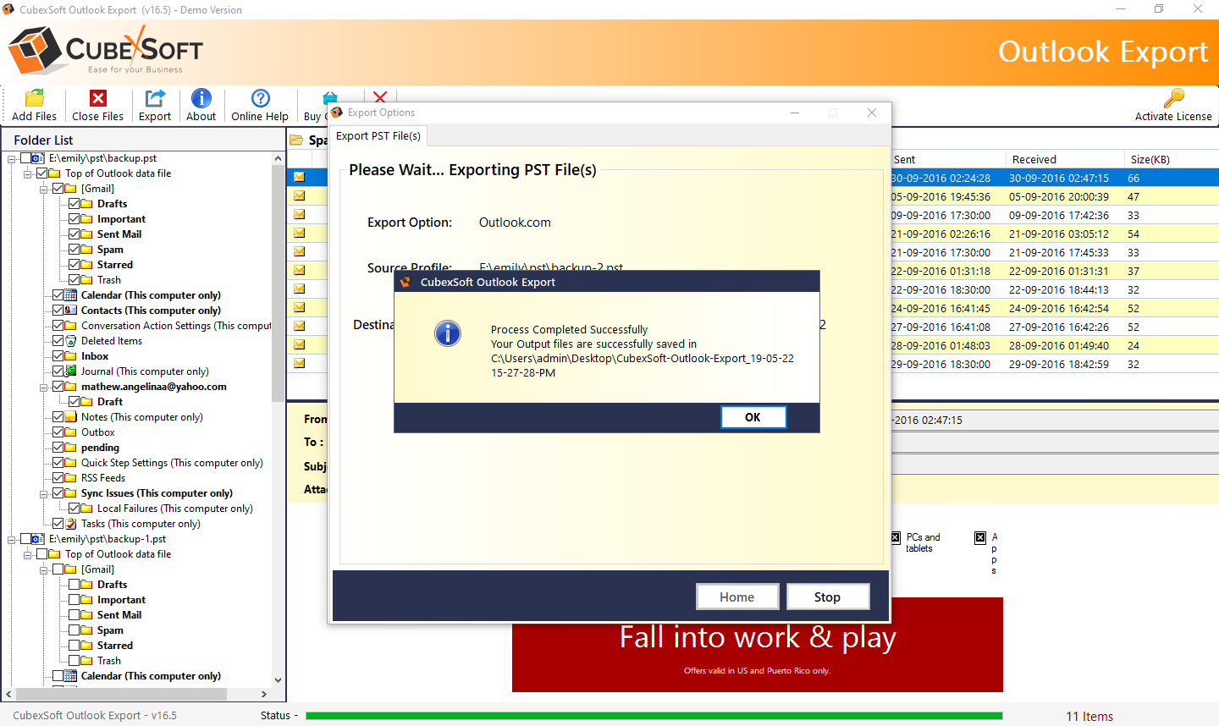
Task: Select Trash label under backup.pst Gmail
Action: tap(109, 280)
